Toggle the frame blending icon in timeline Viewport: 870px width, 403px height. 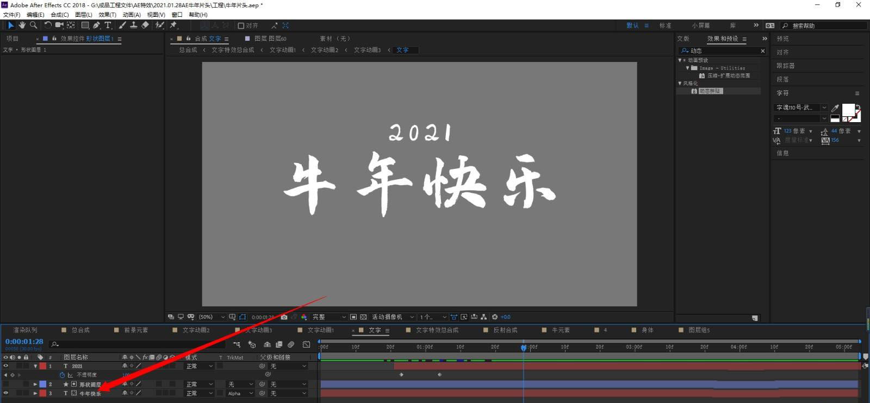click(279, 344)
